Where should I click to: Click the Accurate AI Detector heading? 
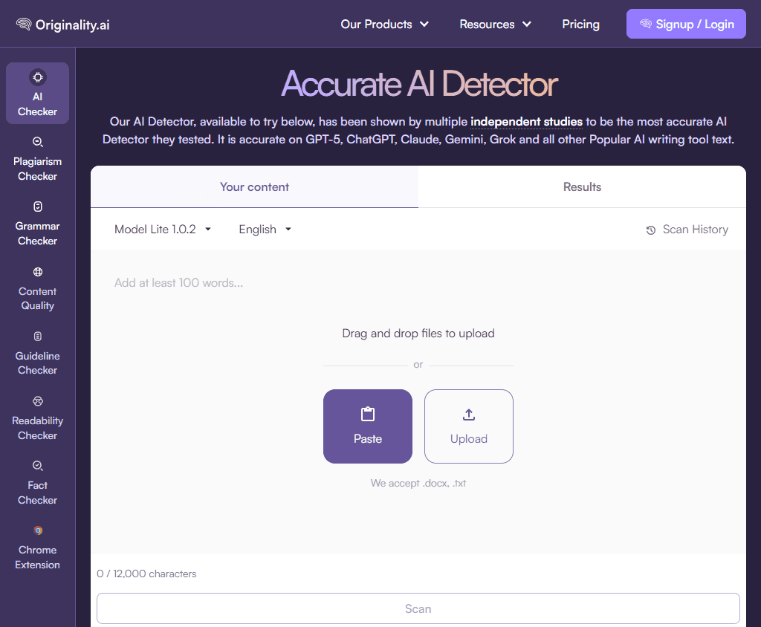pyautogui.click(x=419, y=84)
